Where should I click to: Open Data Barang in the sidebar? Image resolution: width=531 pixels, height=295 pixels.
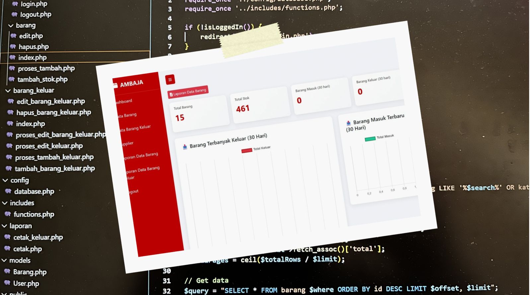point(127,115)
